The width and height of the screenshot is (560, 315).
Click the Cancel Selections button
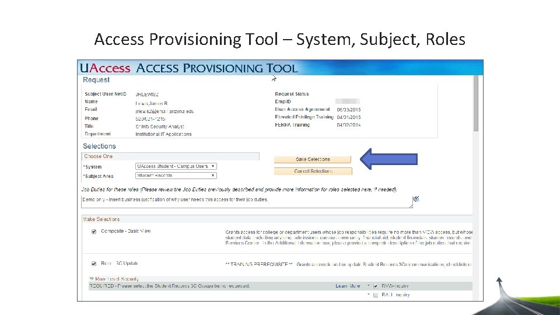313,171
